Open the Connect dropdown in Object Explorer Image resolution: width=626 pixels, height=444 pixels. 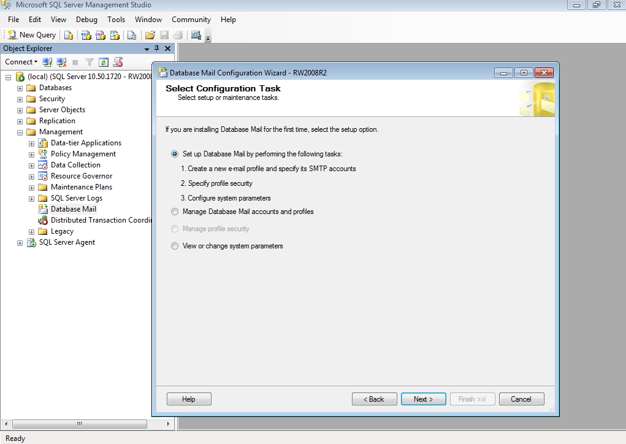point(21,62)
